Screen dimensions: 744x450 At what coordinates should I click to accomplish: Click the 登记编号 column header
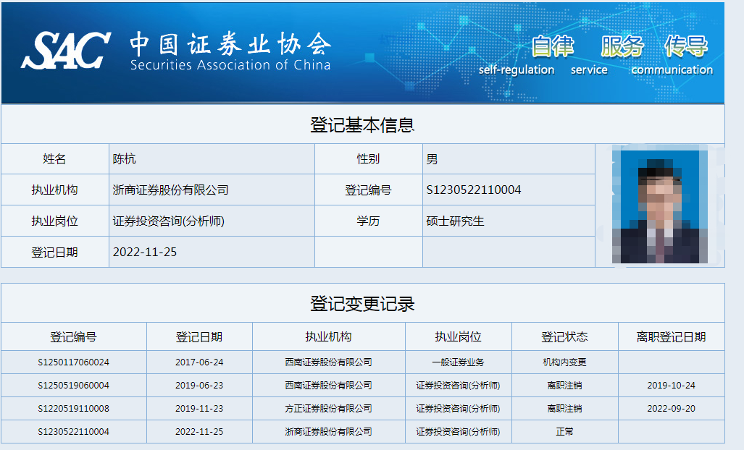coord(74,337)
